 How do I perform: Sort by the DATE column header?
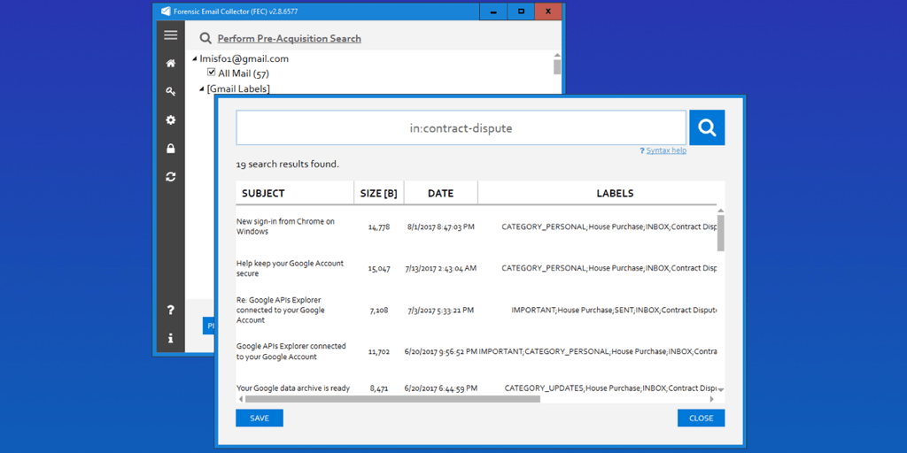pos(441,193)
